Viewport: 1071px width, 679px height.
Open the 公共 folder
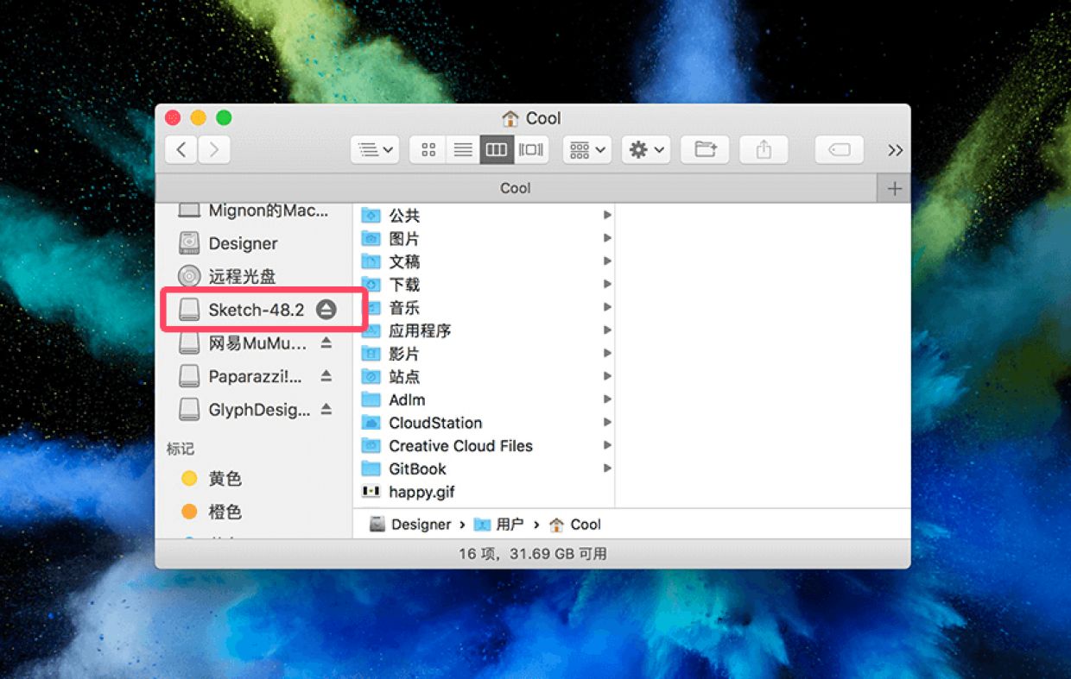485,215
